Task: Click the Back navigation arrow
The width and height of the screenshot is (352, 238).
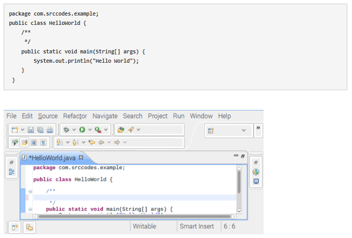Action: coord(101,142)
